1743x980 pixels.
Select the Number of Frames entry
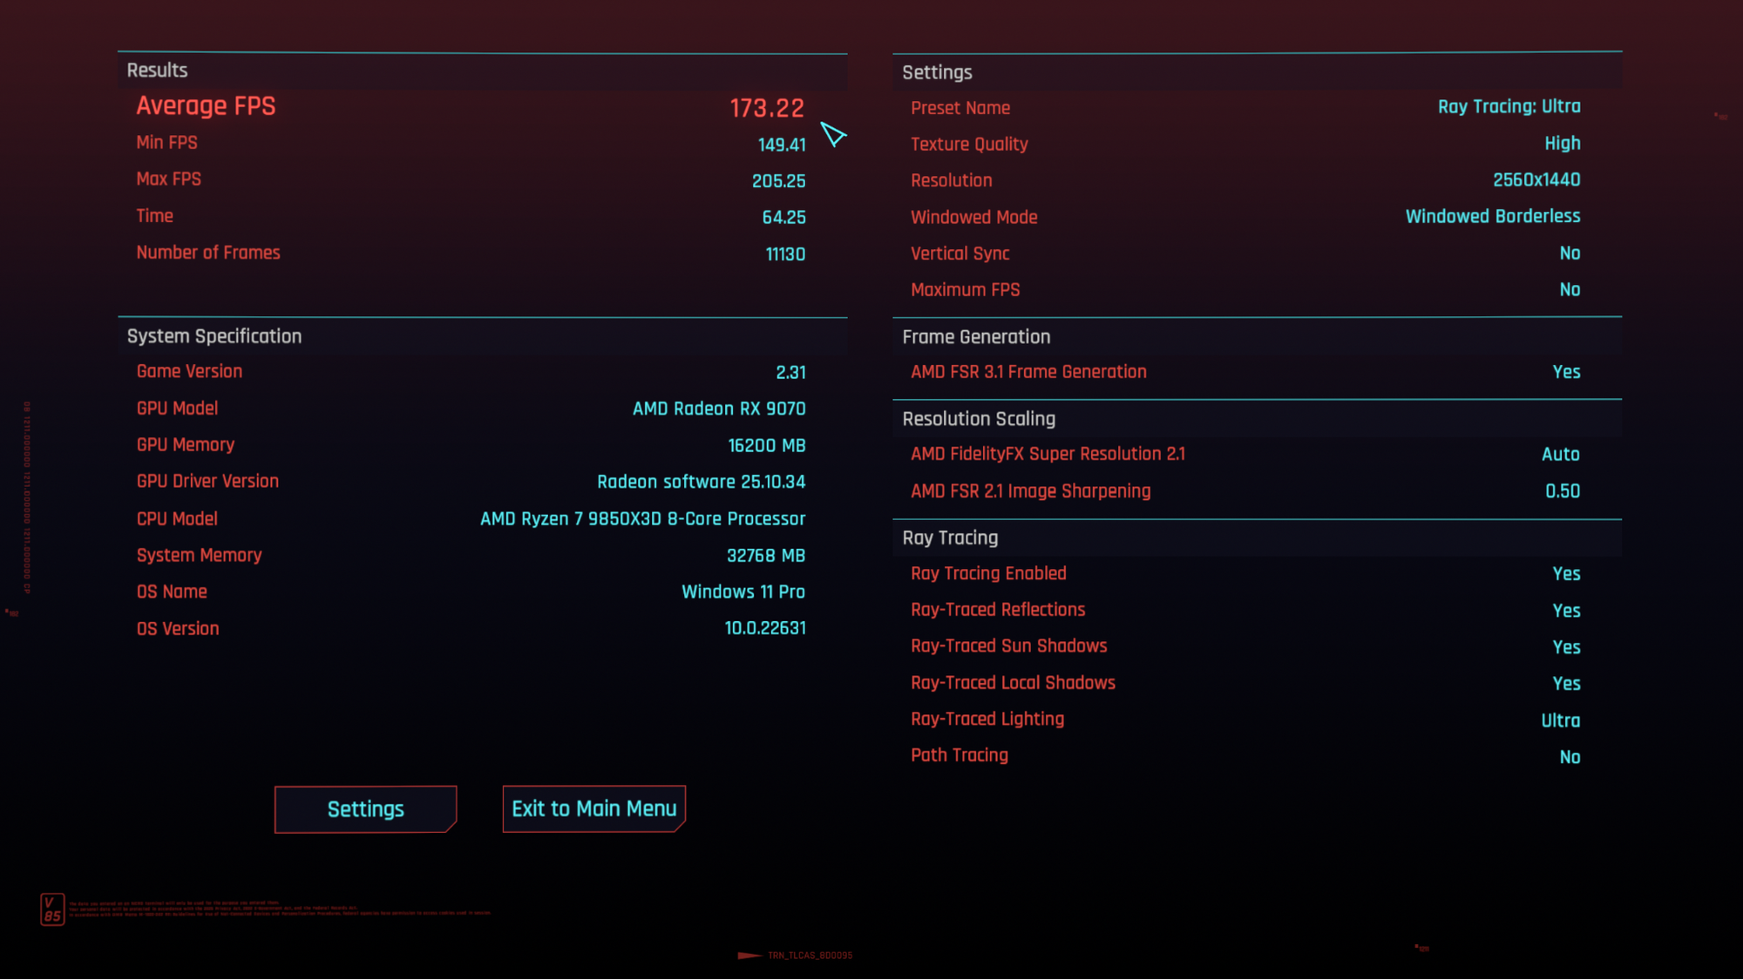point(471,253)
